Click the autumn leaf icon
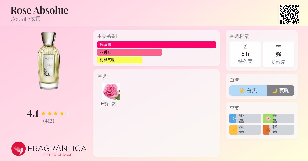This screenshot has height=161, width=308. pyautogui.click(x=268, y=130)
